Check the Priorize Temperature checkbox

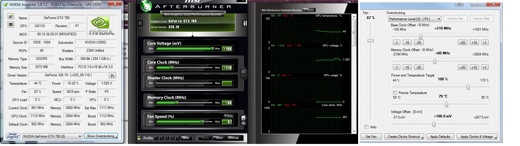click(x=395, y=93)
